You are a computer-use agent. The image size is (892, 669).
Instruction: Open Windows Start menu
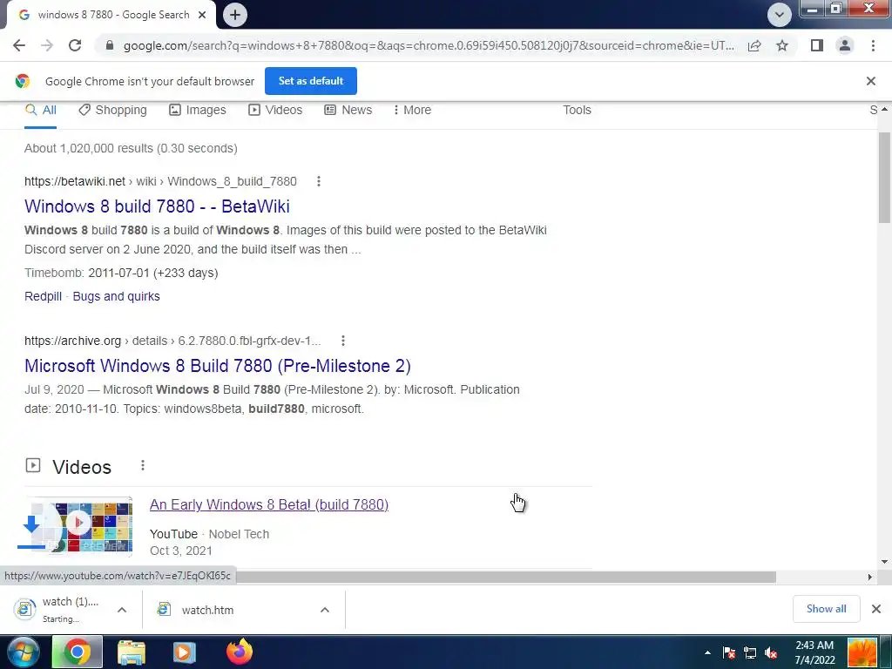point(24,652)
